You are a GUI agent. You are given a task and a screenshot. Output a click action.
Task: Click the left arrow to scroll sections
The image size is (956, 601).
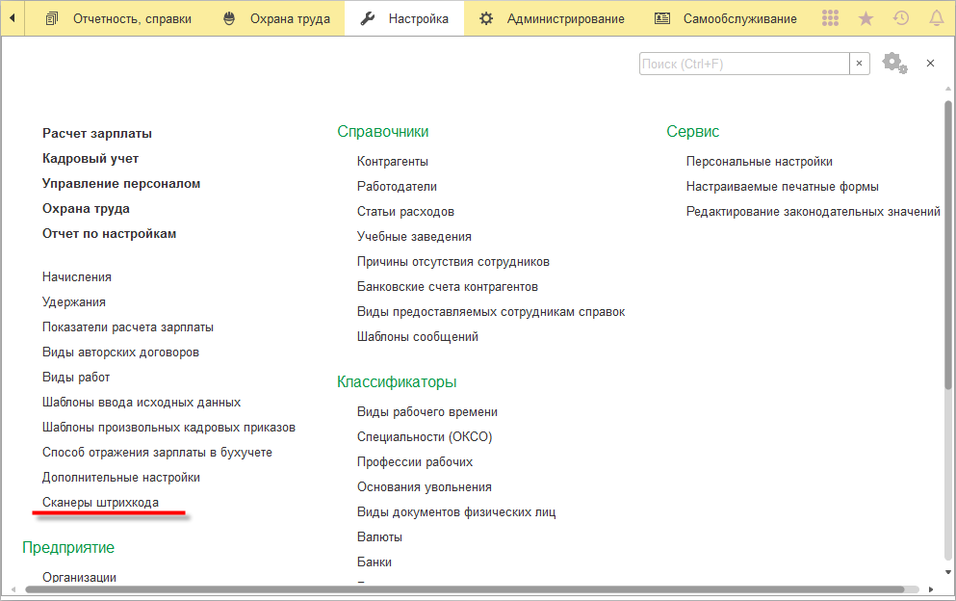coord(12,18)
